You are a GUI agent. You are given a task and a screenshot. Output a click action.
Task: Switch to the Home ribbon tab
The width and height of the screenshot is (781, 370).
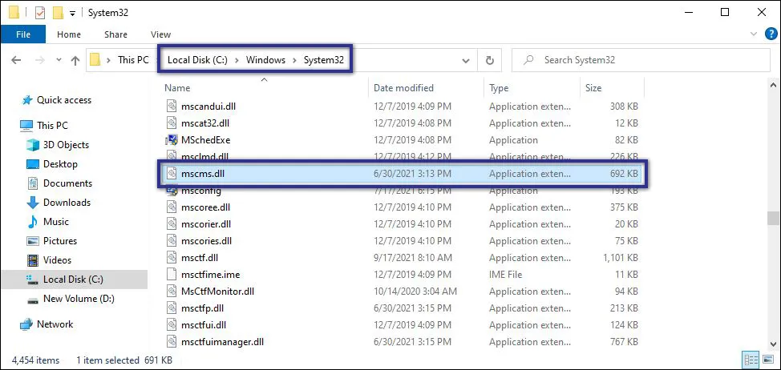(x=69, y=34)
